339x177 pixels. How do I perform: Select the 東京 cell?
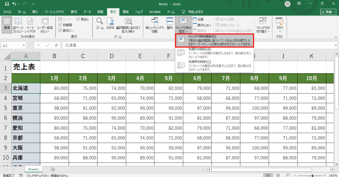coord(26,108)
